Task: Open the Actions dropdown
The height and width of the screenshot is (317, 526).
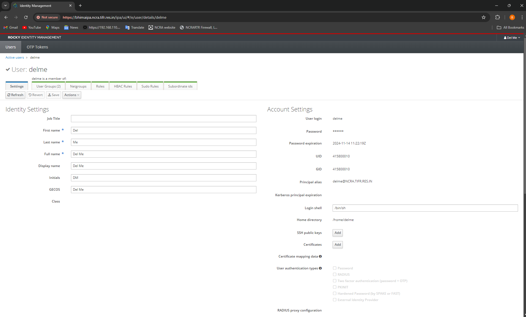Action: pyautogui.click(x=72, y=95)
